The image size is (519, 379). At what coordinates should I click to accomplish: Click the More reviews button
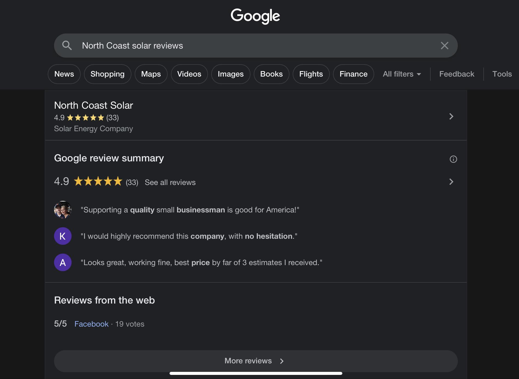pos(255,361)
